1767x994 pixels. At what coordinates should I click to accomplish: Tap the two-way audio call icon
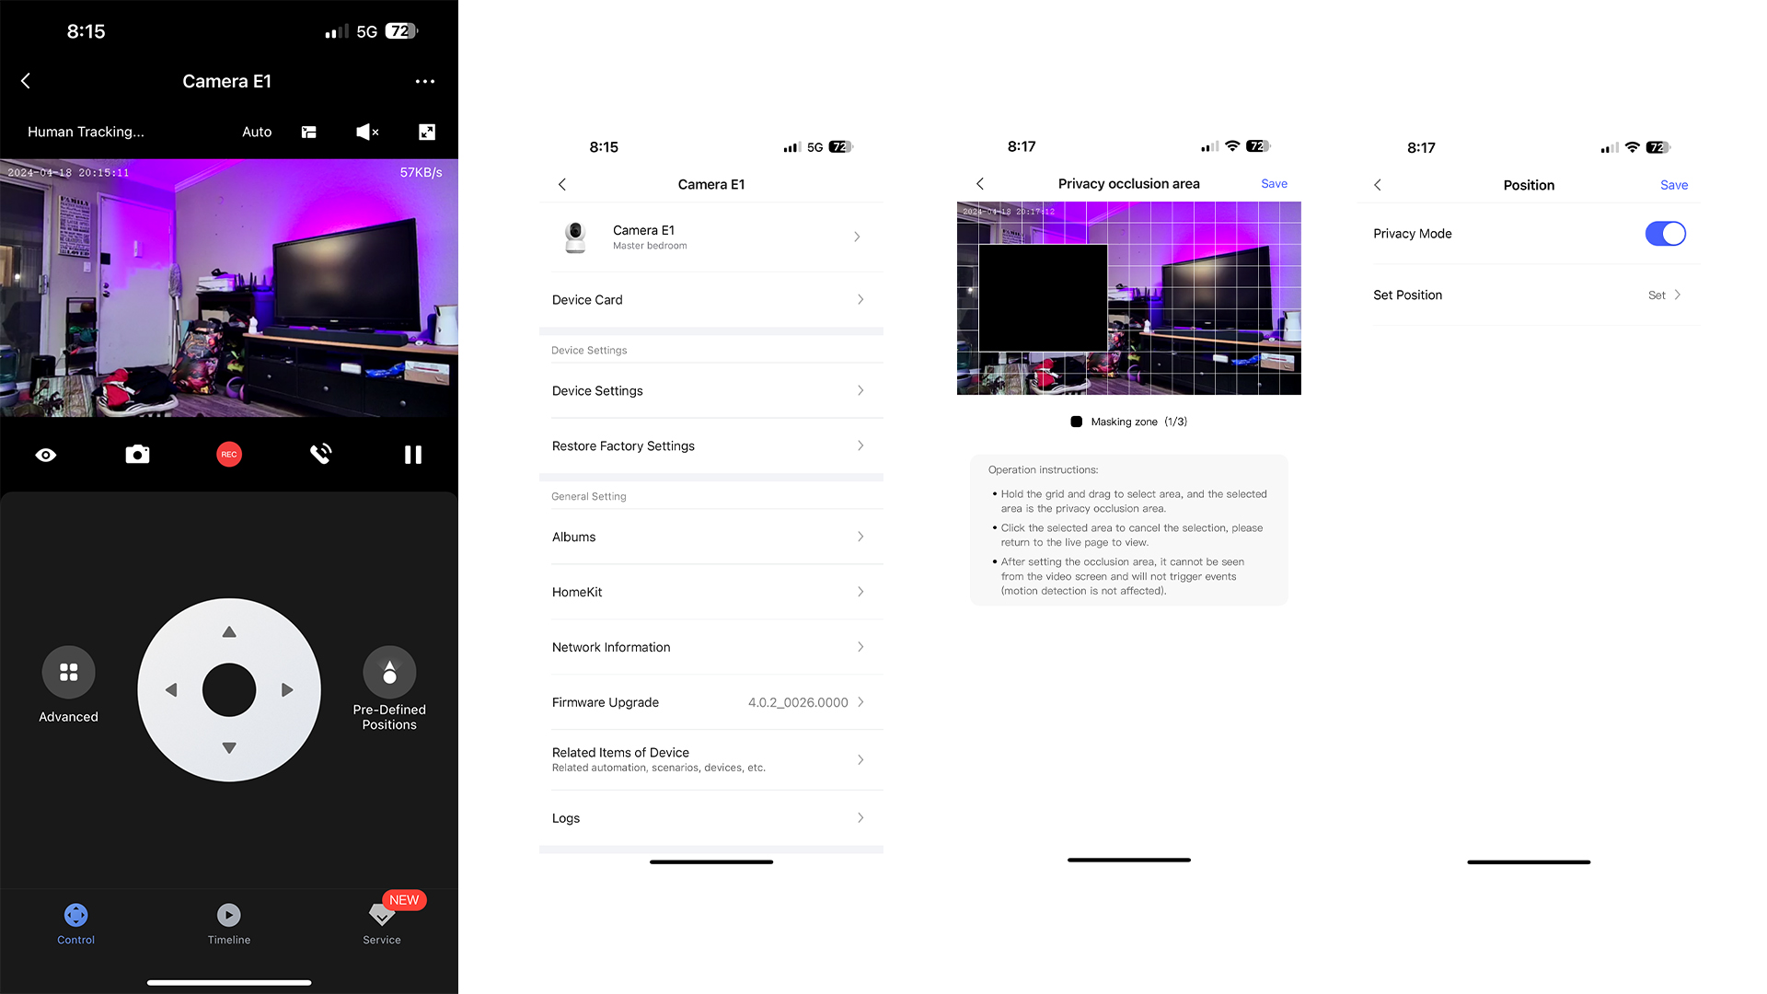click(x=319, y=454)
